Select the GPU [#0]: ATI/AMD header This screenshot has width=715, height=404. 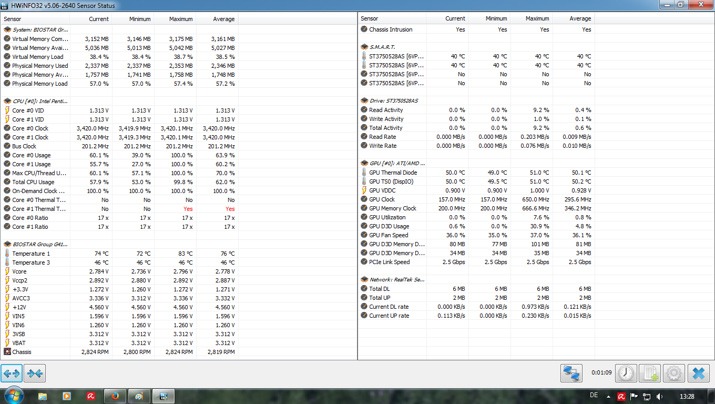click(476, 164)
